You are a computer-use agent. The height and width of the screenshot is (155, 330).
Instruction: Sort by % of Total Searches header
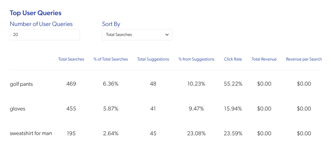pos(111,59)
